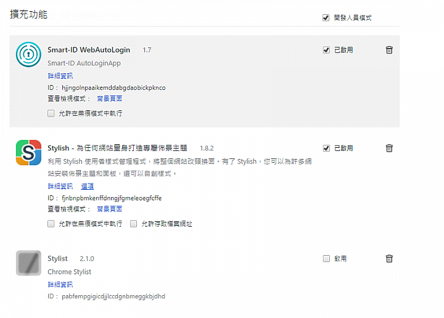
Task: Click Chrome Stylist description text
Action: (x=69, y=272)
